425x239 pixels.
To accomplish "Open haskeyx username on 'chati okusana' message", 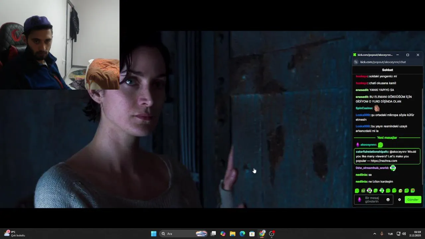I will 362,83.
